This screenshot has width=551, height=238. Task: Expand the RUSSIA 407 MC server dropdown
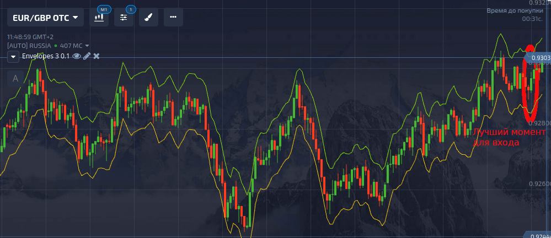click(87, 46)
